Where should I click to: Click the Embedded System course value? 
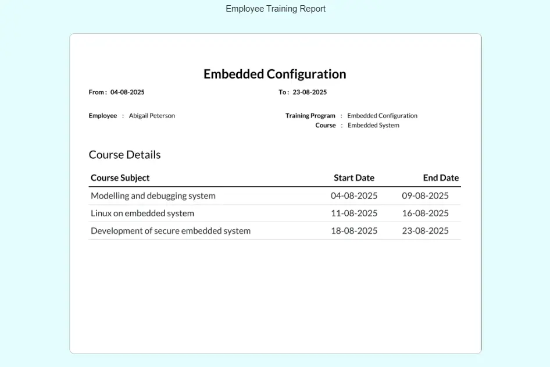(373, 125)
